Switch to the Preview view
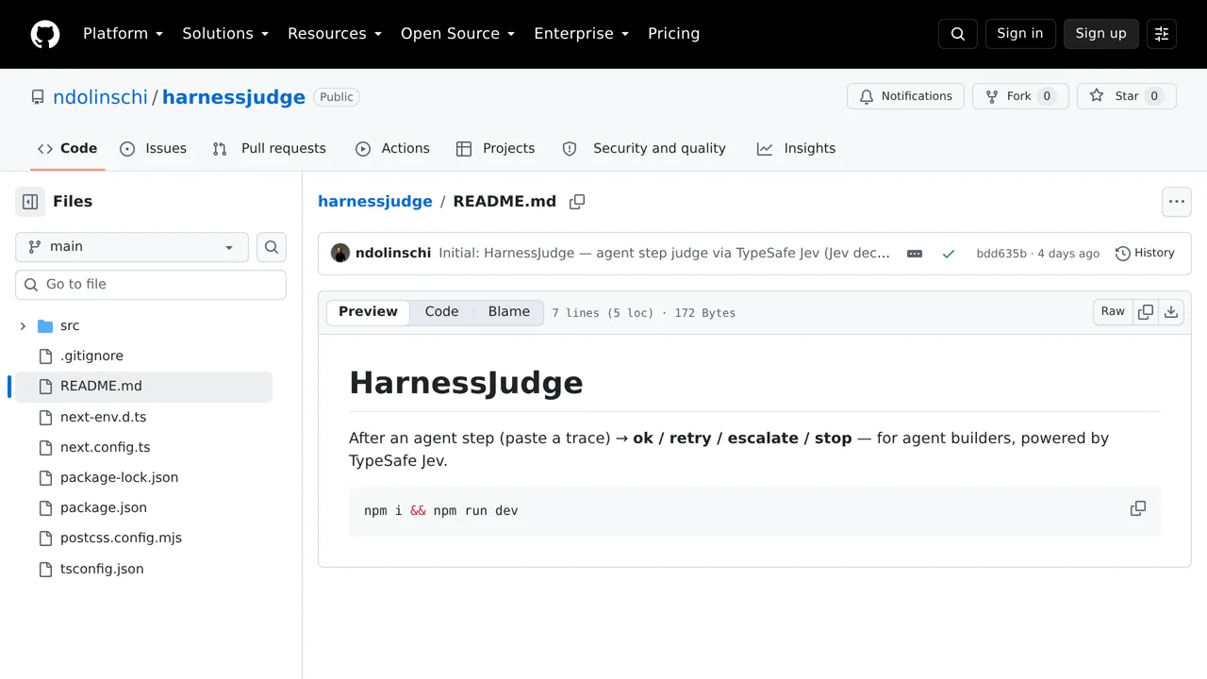1207x679 pixels. tap(369, 312)
